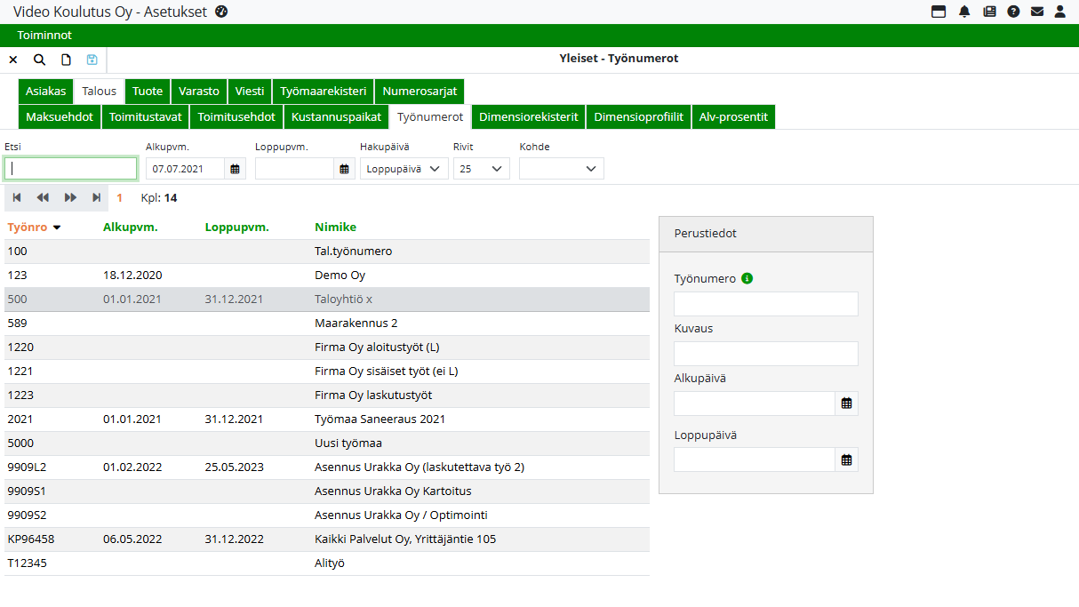
Task: Jump to first page of results
Action: click(17, 197)
